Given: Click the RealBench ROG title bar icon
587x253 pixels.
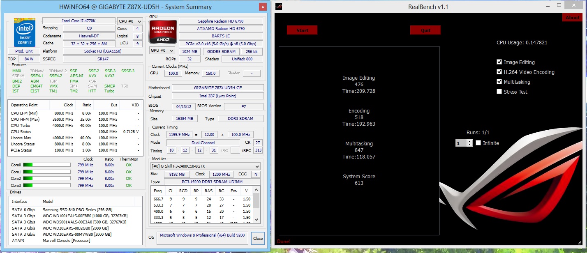Looking at the screenshot, I should click(279, 6).
